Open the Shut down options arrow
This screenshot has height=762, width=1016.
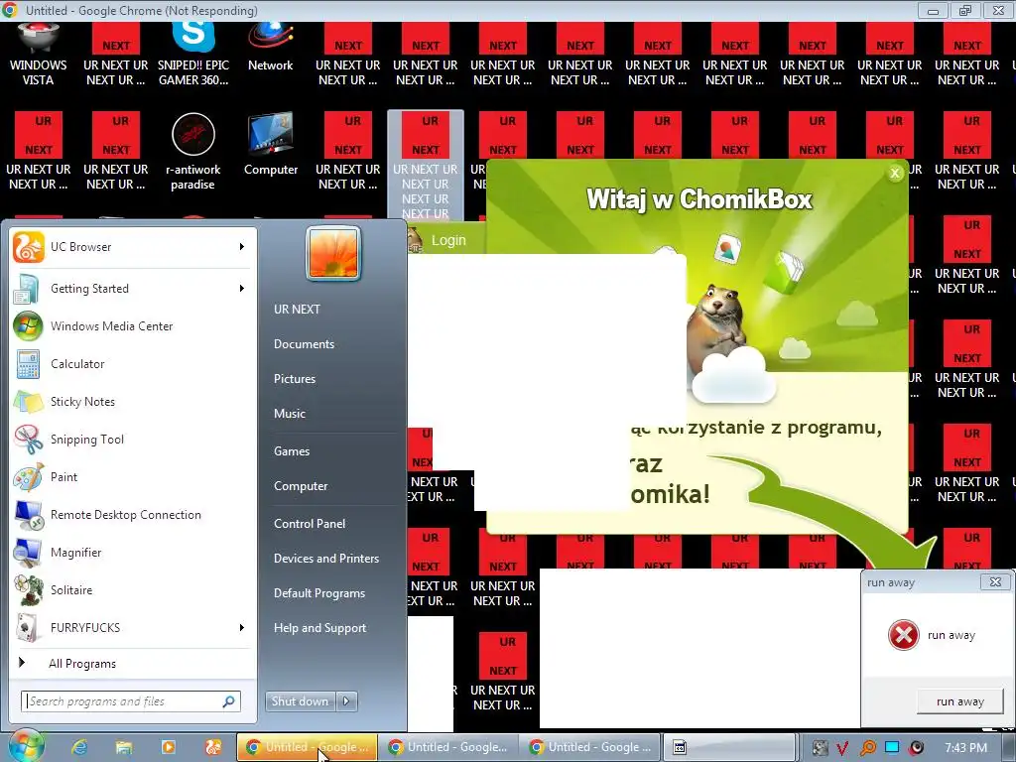tap(346, 701)
